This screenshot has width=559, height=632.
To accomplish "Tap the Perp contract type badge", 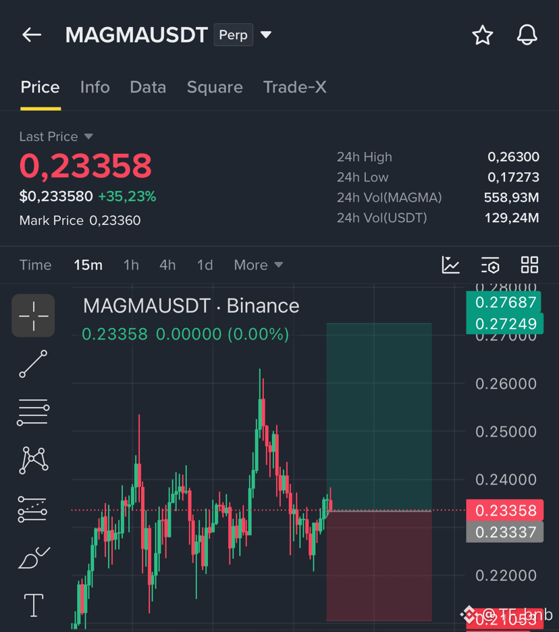I will point(234,35).
